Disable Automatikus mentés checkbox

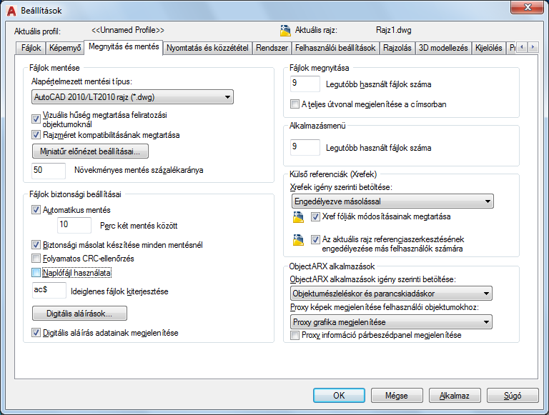[36, 209]
